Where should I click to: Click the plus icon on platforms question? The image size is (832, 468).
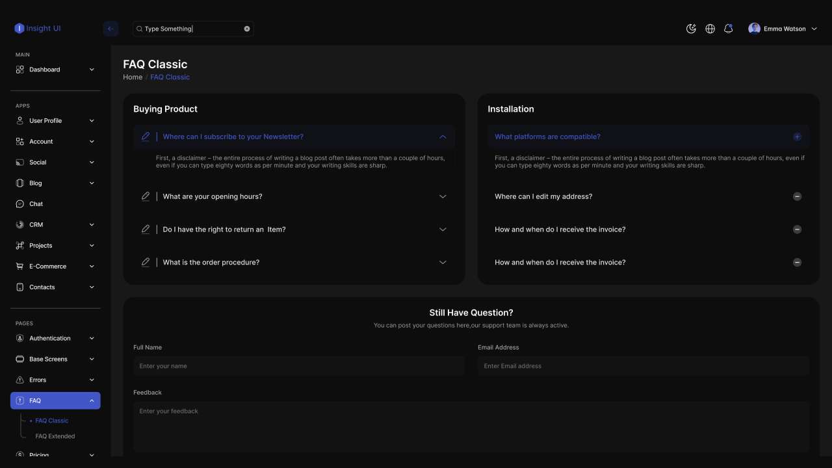click(797, 136)
